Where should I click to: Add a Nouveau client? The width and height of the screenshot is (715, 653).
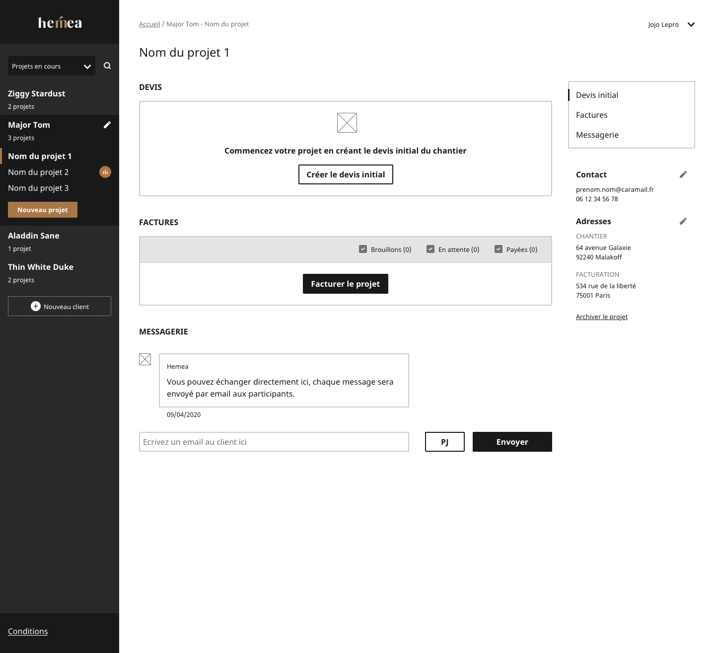click(x=60, y=306)
